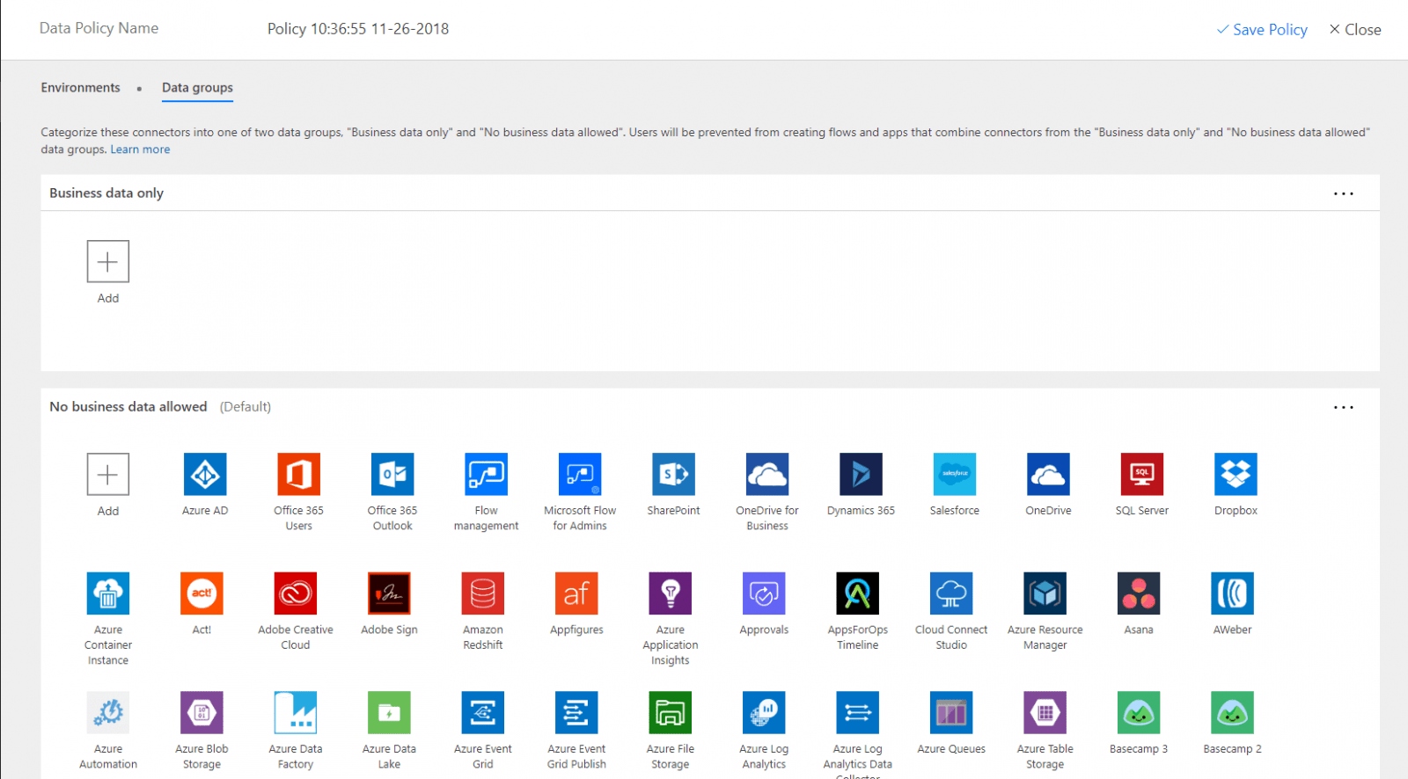The height and width of the screenshot is (779, 1408).
Task: Add a connector to Business data only
Action: pos(108,262)
